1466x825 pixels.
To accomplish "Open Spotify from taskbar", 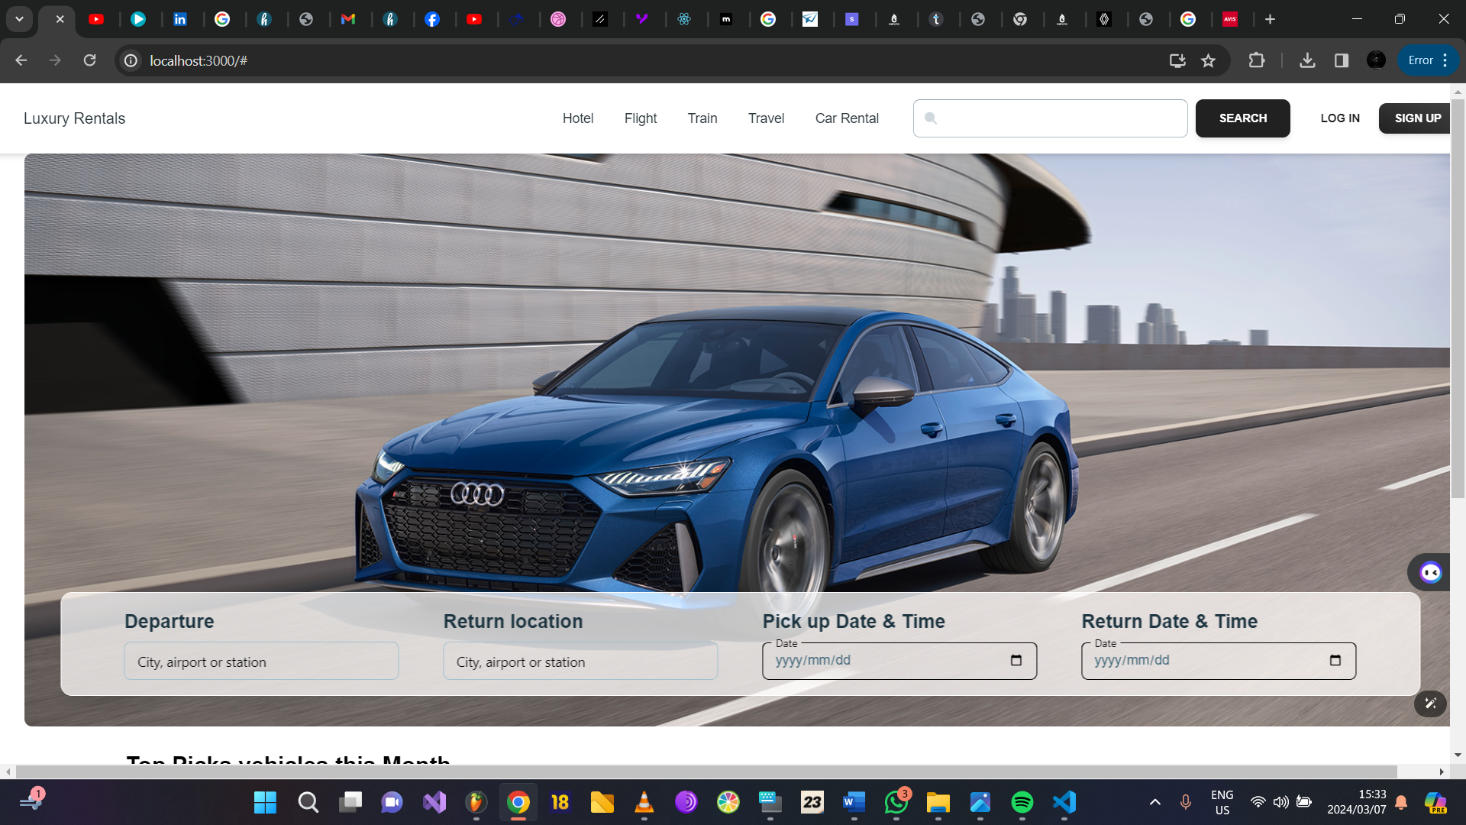I will (x=1022, y=802).
